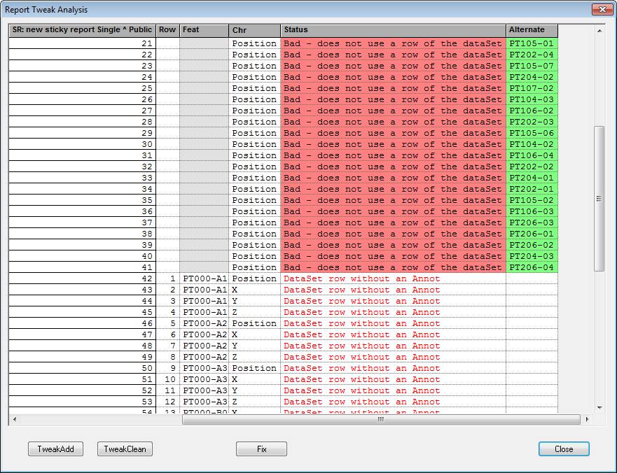Click the Fix button

coord(261,449)
